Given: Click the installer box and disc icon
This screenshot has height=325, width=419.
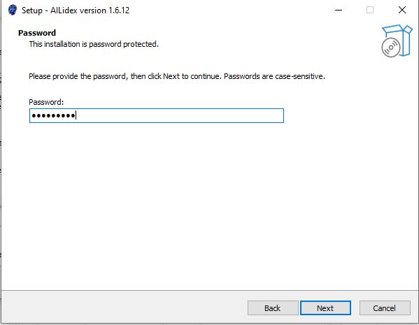Looking at the screenshot, I should [397, 41].
